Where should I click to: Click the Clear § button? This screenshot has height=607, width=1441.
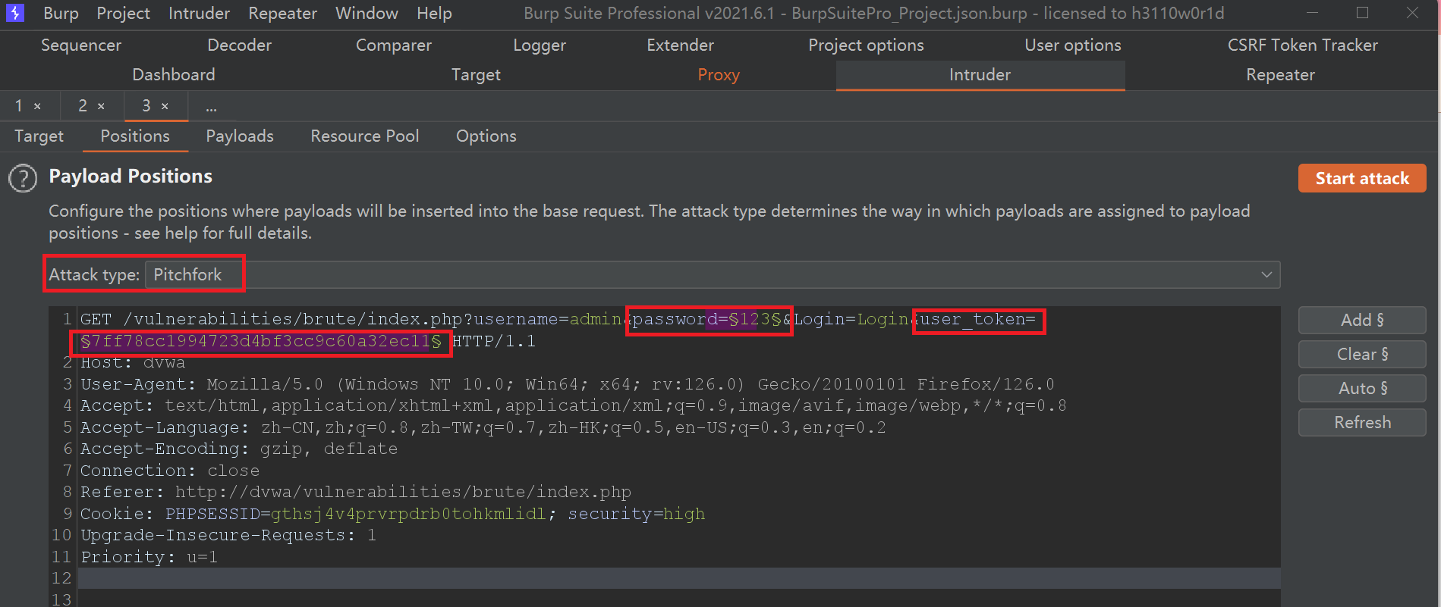(1362, 355)
